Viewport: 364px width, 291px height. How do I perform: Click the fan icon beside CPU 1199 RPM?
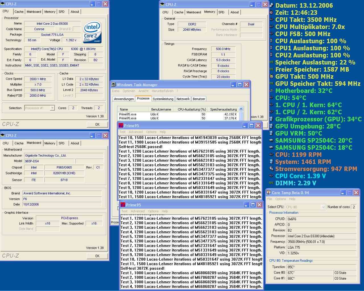pyautogui.click(x=271, y=154)
